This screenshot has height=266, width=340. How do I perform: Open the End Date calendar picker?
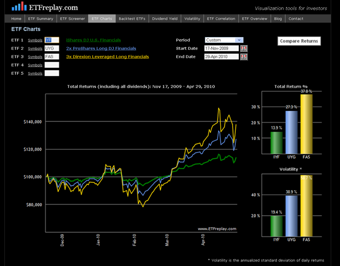[243, 57]
